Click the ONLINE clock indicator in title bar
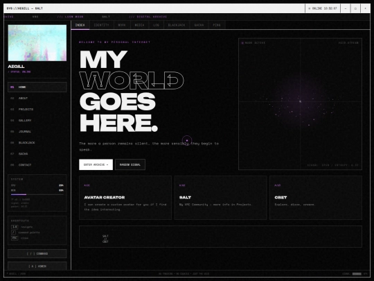This screenshot has width=374, height=281. coord(323,8)
